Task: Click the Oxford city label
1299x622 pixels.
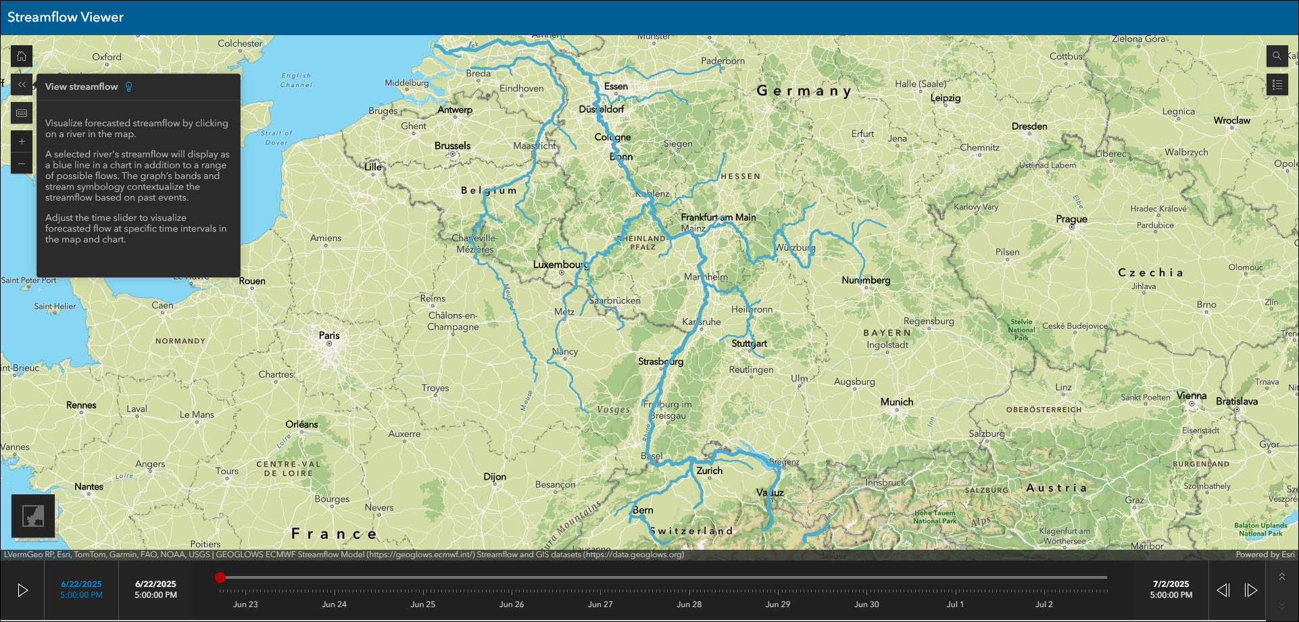Action: [x=107, y=57]
